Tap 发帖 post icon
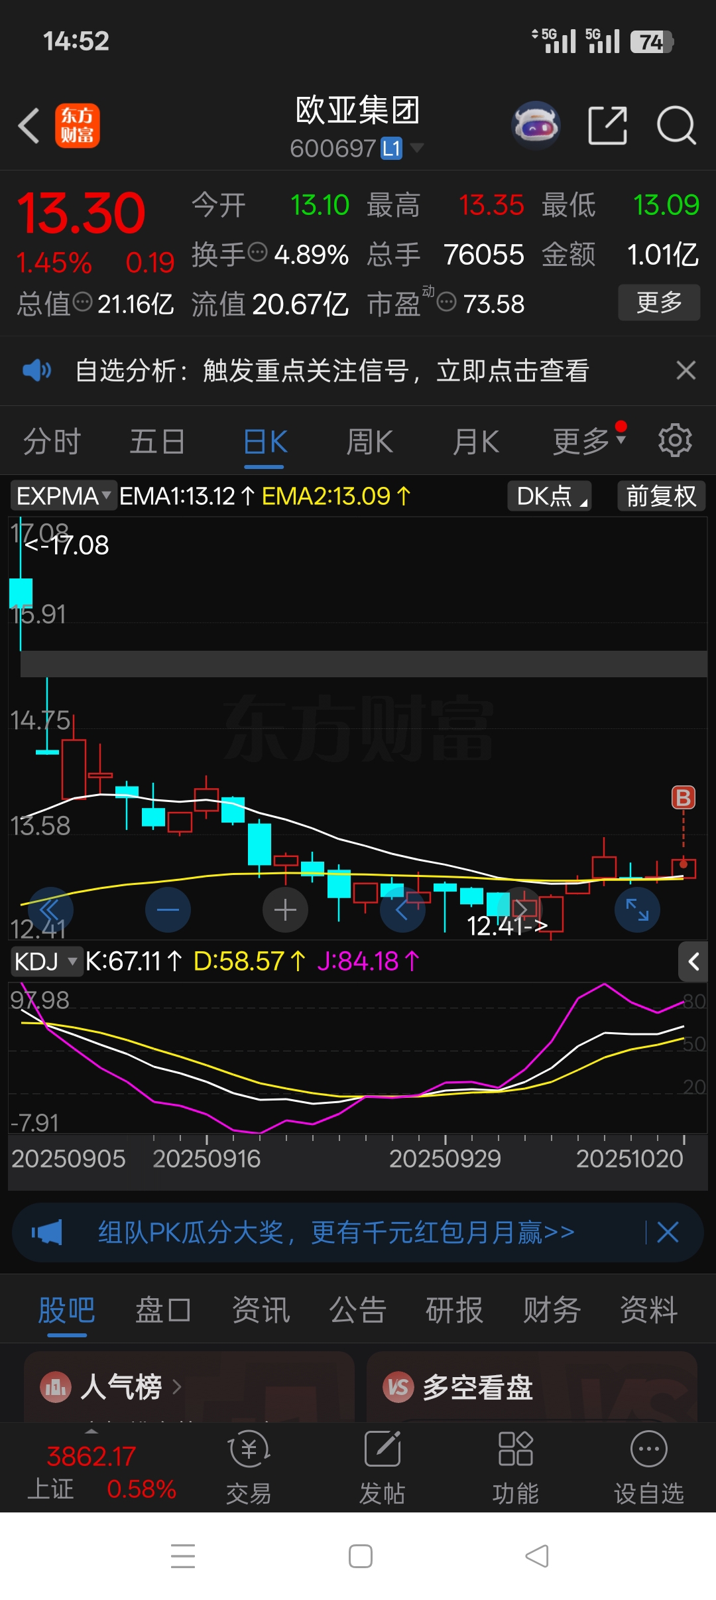 click(383, 1467)
